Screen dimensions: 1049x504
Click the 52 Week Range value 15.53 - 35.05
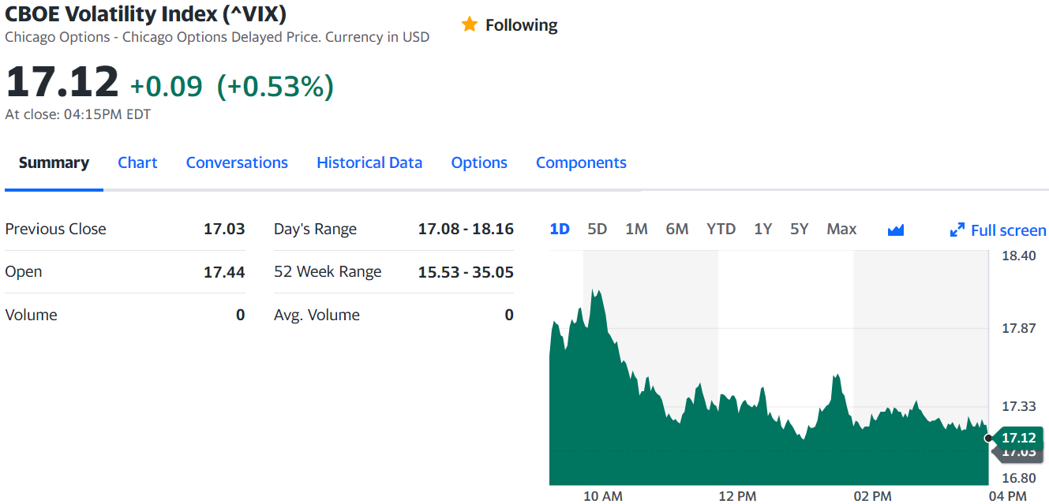[x=466, y=272]
